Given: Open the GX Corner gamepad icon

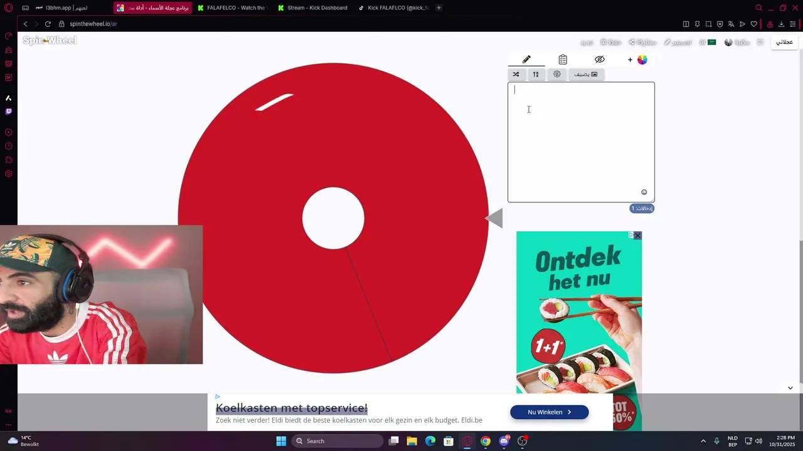Looking at the screenshot, I should coord(25,8).
